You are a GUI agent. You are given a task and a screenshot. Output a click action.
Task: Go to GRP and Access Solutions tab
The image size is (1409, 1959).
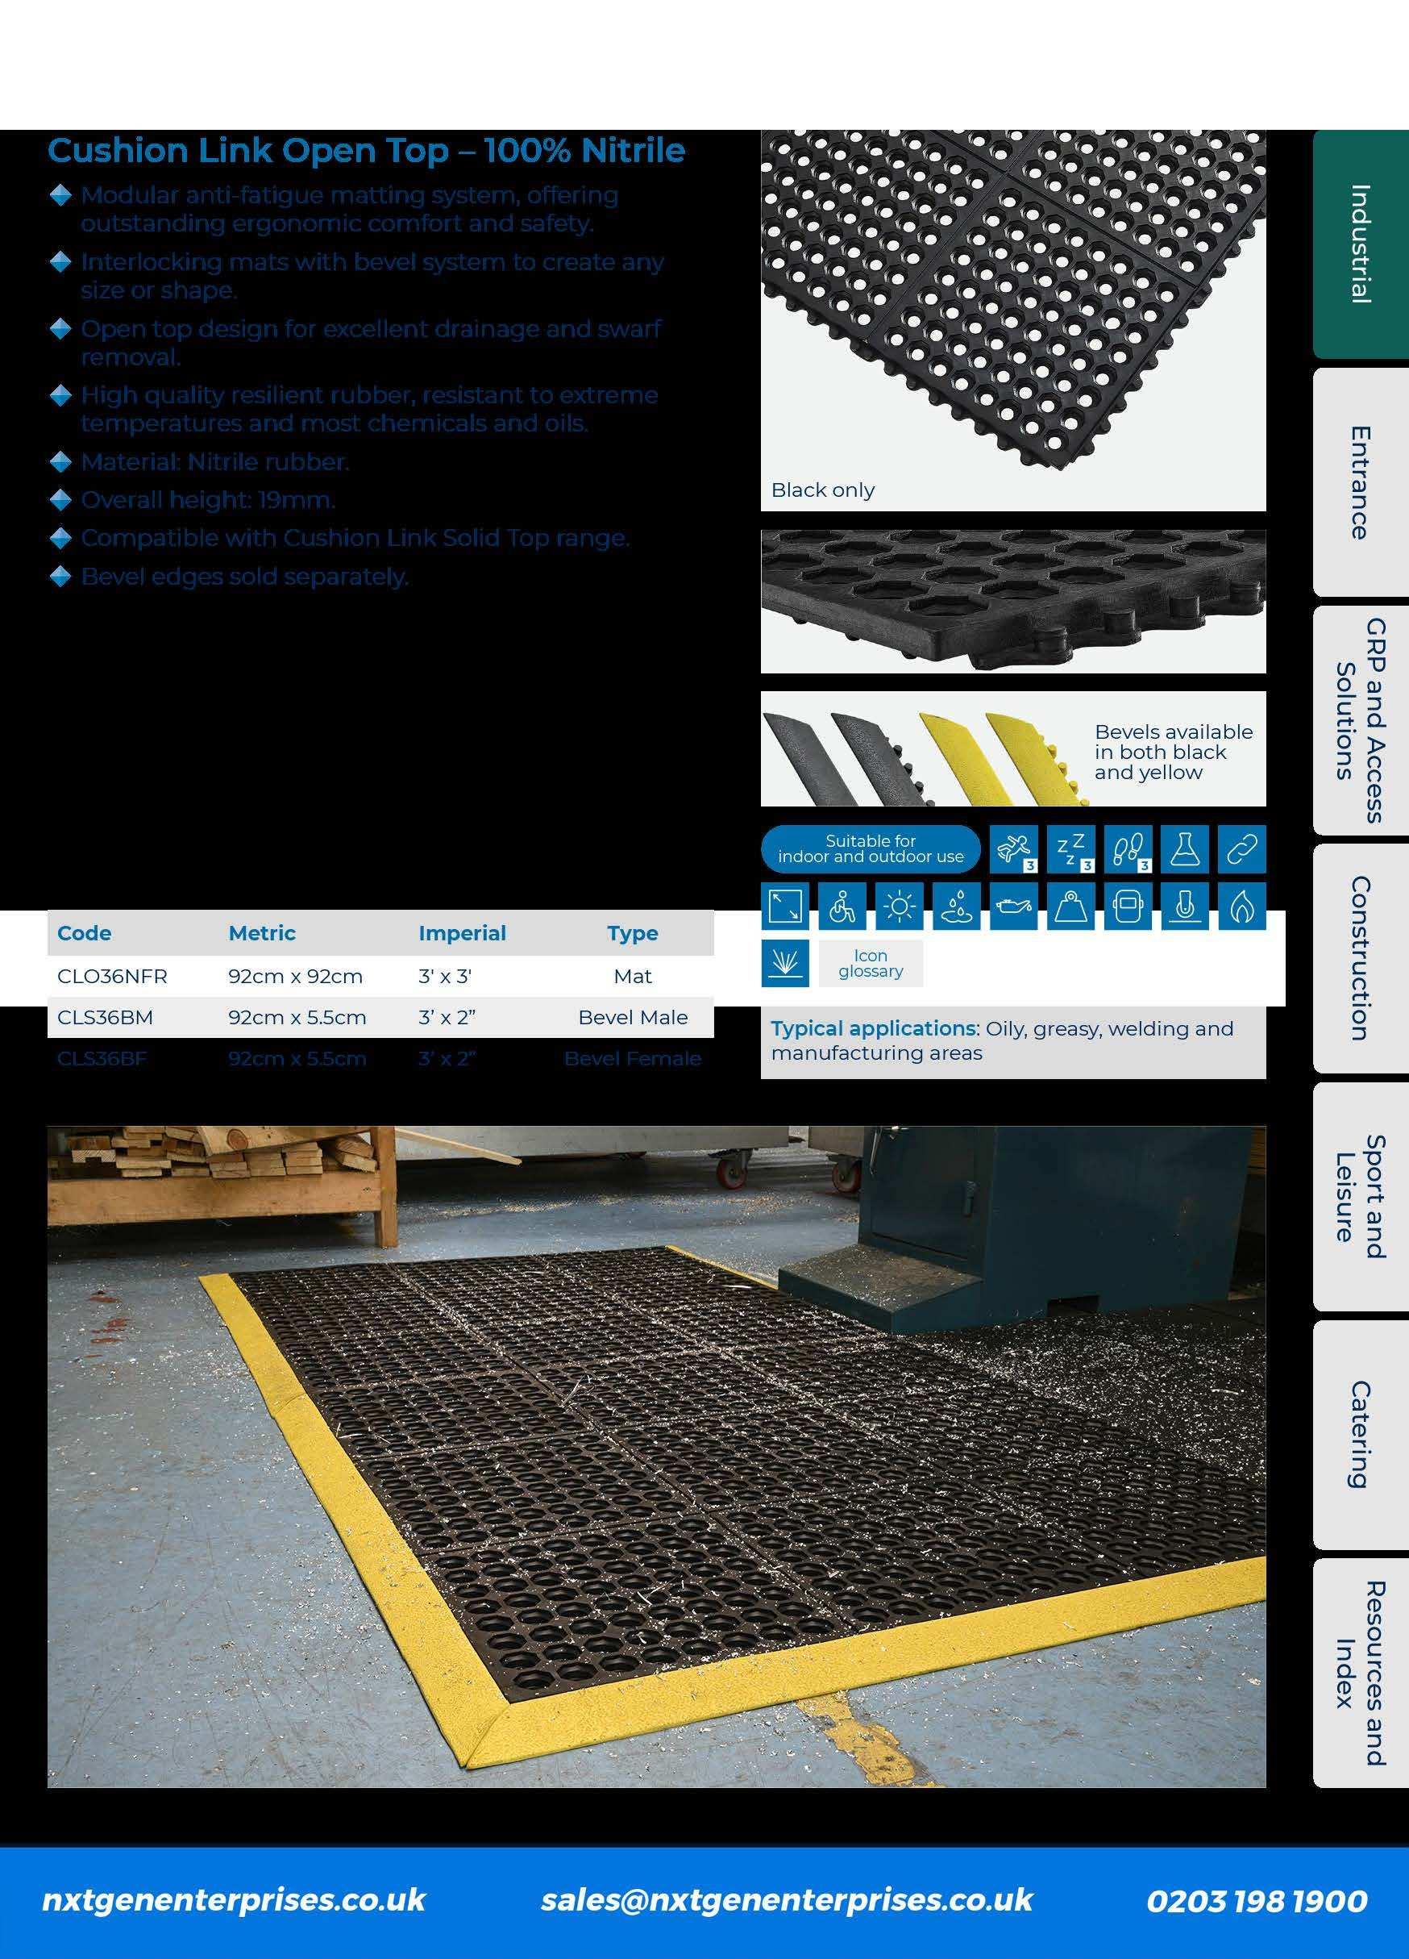[1361, 720]
